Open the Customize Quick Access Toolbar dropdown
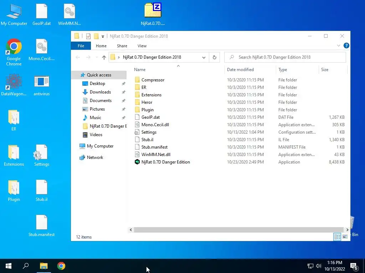The height and width of the screenshot is (273, 365). pos(103,37)
